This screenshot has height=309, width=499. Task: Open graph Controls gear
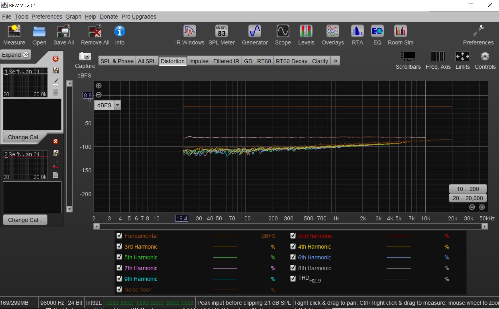485,60
